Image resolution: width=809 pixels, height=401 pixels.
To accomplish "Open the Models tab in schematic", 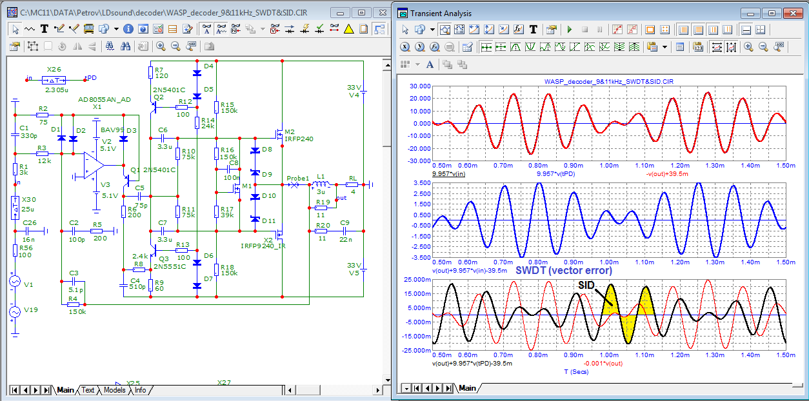I will pyautogui.click(x=115, y=390).
